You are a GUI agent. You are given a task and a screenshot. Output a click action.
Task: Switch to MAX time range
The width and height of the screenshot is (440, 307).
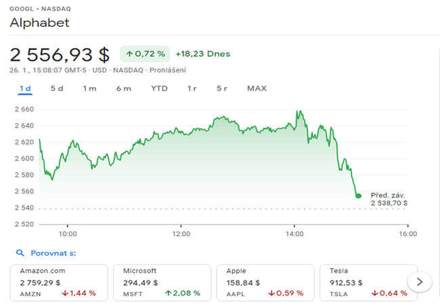click(257, 89)
